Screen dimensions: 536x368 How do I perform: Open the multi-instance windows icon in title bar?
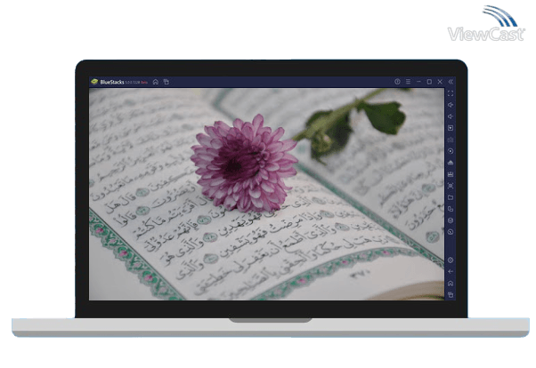click(166, 82)
